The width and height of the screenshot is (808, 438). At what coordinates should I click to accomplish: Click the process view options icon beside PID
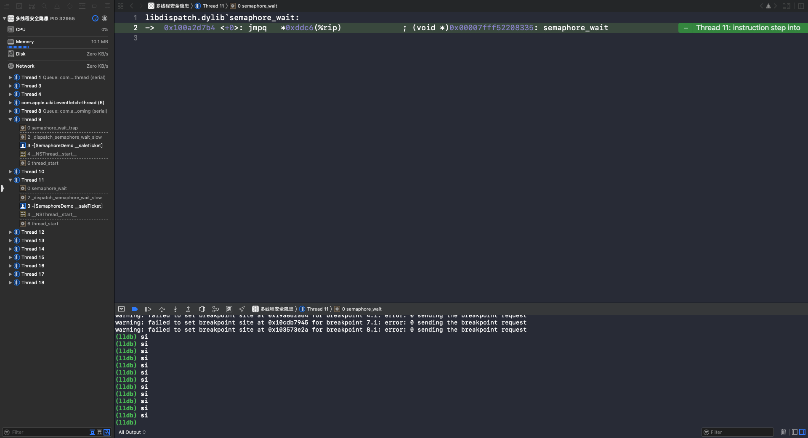105,18
